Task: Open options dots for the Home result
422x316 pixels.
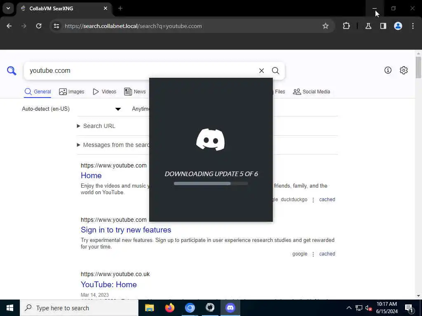Action: [x=313, y=200]
